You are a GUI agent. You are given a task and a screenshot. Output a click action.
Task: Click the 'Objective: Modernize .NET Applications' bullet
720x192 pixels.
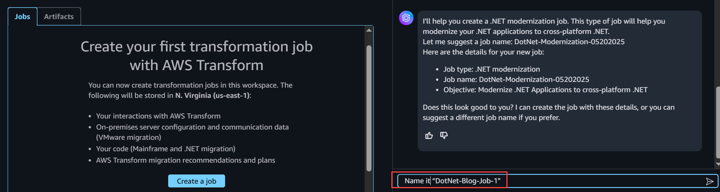tap(545, 90)
